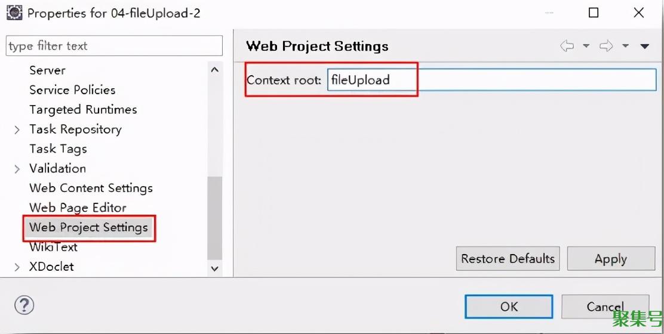Confirm with the OK button
Image resolution: width=664 pixels, height=334 pixels.
(x=509, y=307)
